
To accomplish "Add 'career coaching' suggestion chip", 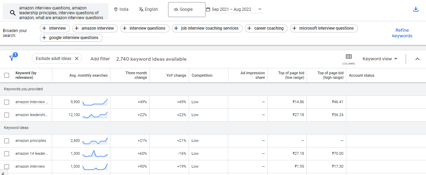I will click(266, 28).
